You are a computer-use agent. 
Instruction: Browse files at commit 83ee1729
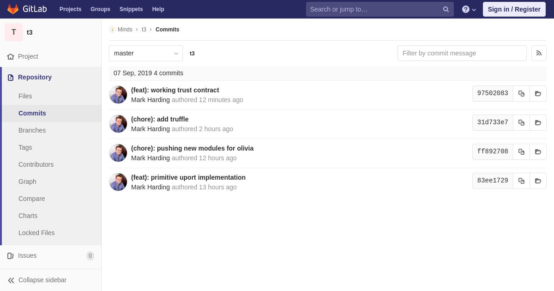point(538,181)
